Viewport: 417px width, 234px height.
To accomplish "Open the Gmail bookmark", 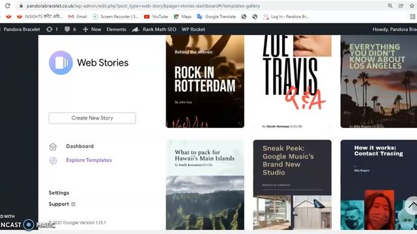I will pyautogui.click(x=78, y=16).
